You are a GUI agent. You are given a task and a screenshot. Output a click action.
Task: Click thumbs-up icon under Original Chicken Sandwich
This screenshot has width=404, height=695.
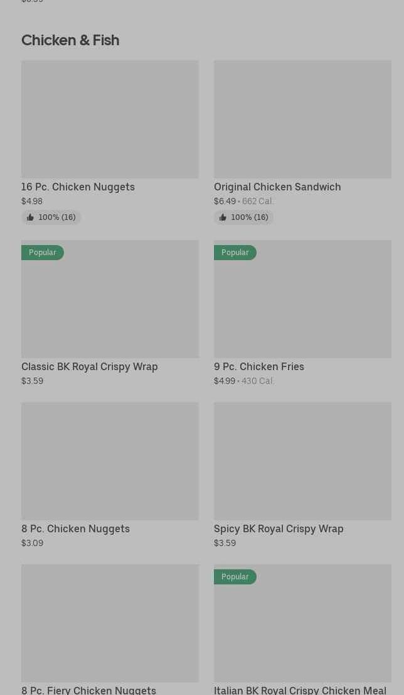[223, 217]
